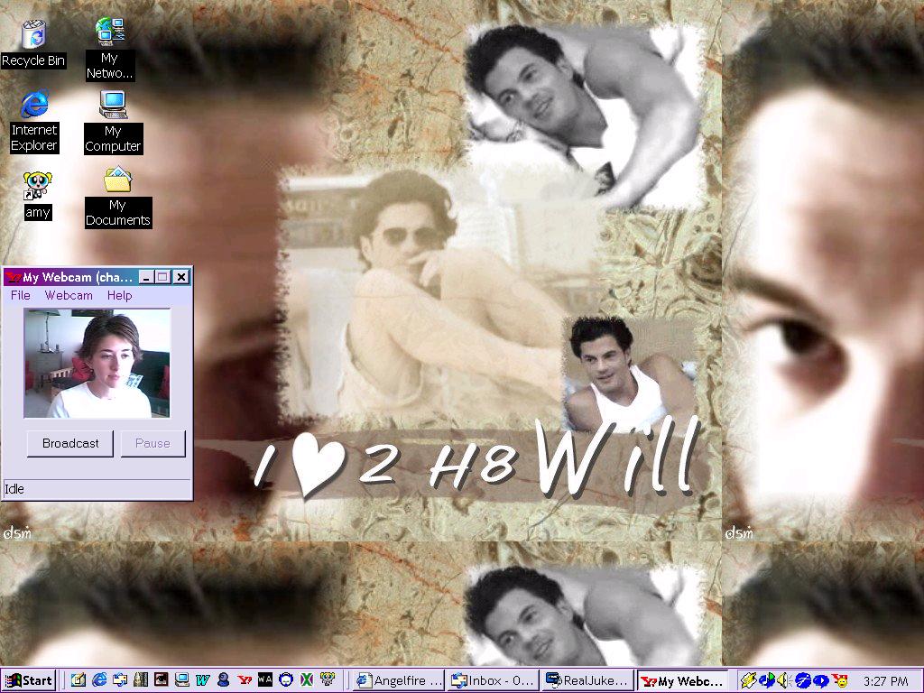
Task: Open the File menu in My Webcam
Action: coord(20,295)
